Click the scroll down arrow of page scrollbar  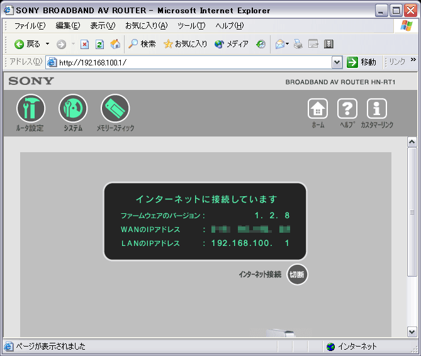click(412, 332)
